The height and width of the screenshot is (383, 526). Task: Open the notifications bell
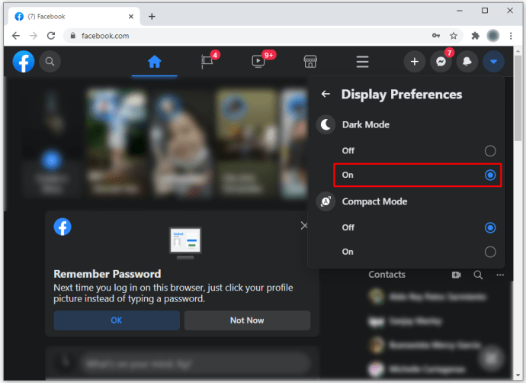tap(467, 62)
